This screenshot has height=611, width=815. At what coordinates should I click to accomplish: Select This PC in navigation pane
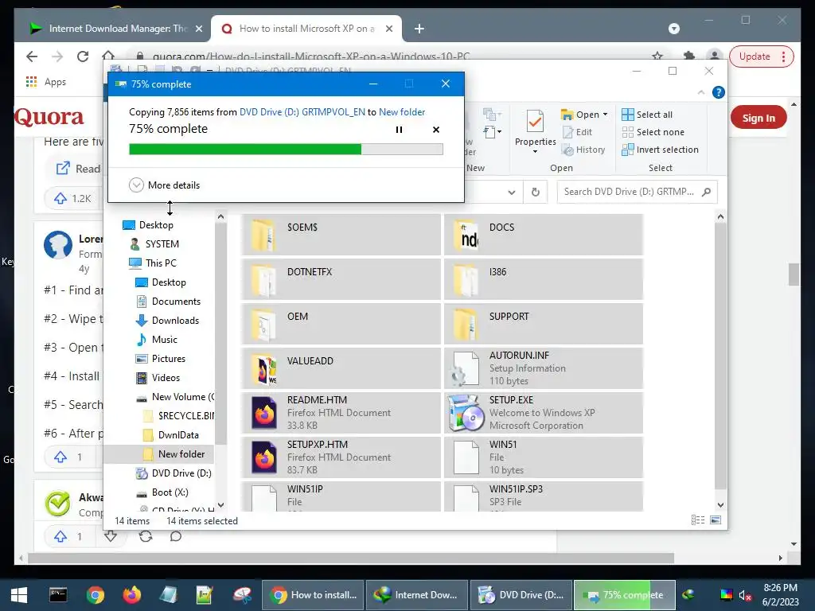153,263
